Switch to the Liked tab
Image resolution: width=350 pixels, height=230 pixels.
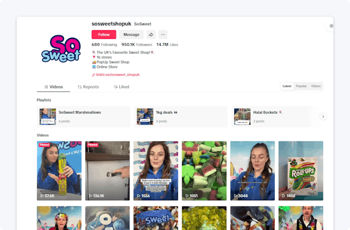pyautogui.click(x=121, y=87)
